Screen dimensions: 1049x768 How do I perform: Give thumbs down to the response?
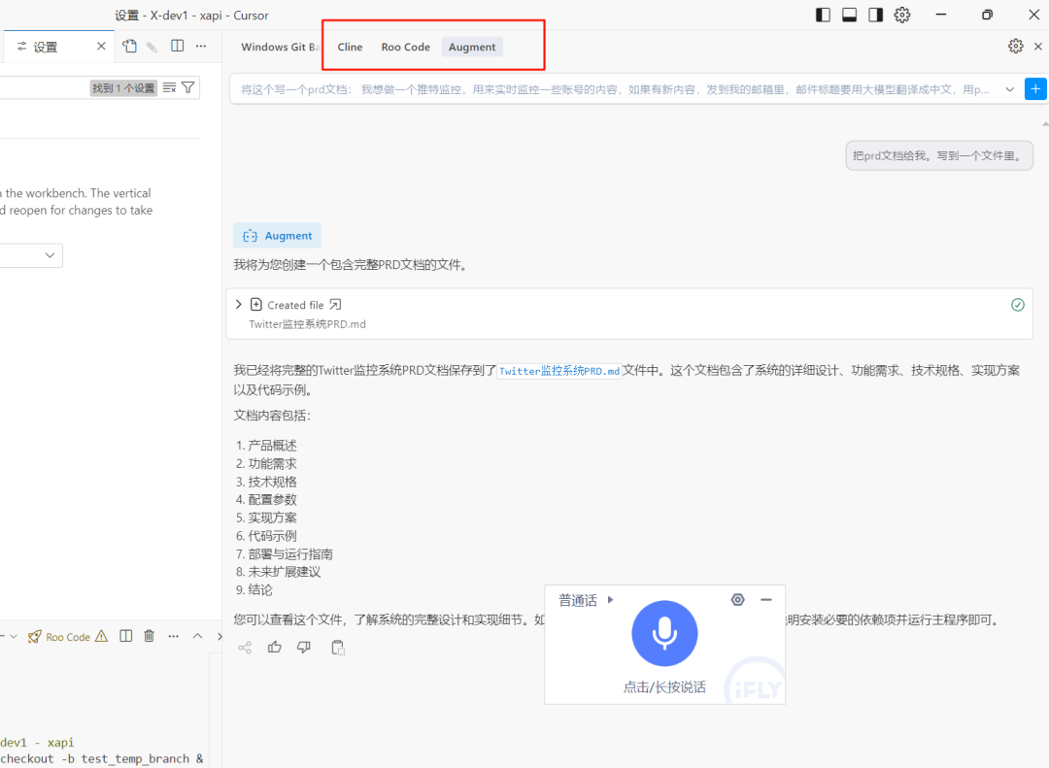304,647
